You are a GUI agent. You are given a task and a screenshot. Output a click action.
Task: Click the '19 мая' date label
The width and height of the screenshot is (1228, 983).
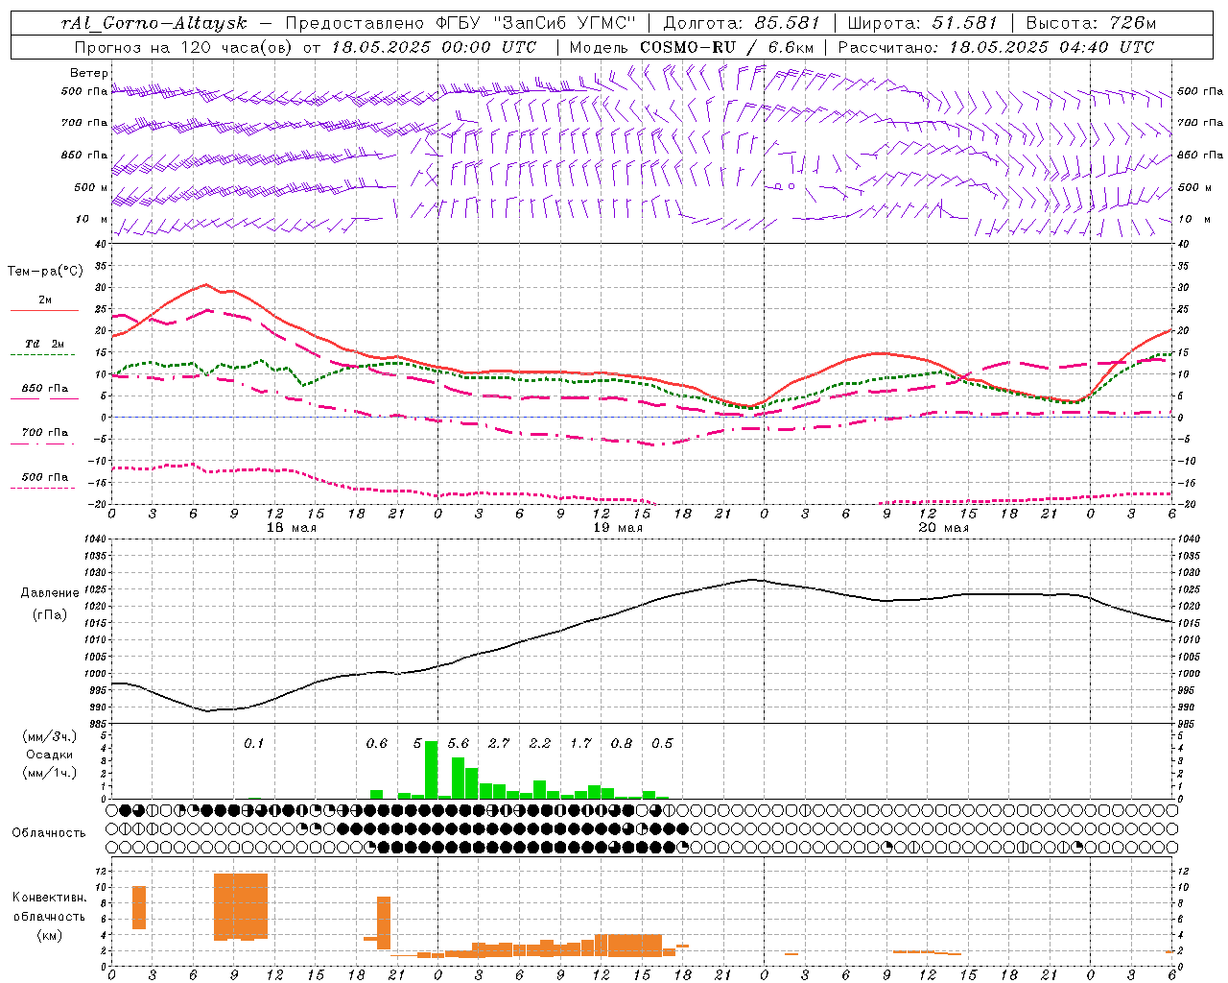tap(618, 528)
